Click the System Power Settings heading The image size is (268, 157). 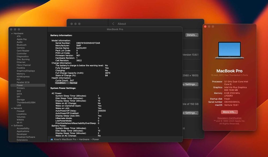coord(63,88)
